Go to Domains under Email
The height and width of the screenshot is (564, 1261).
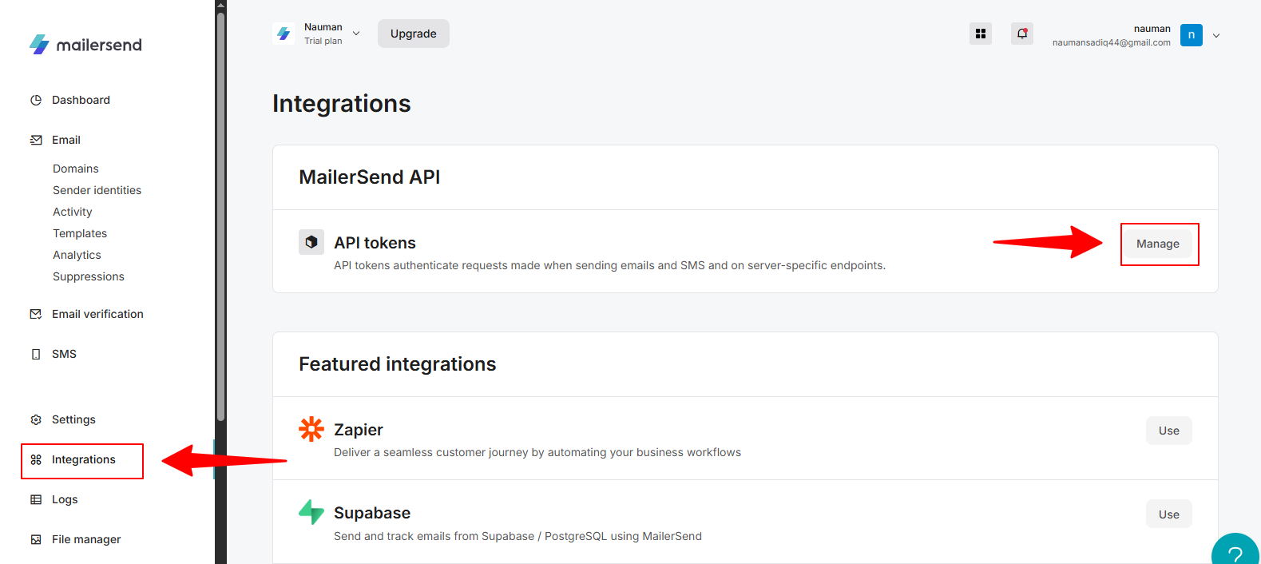click(x=76, y=169)
